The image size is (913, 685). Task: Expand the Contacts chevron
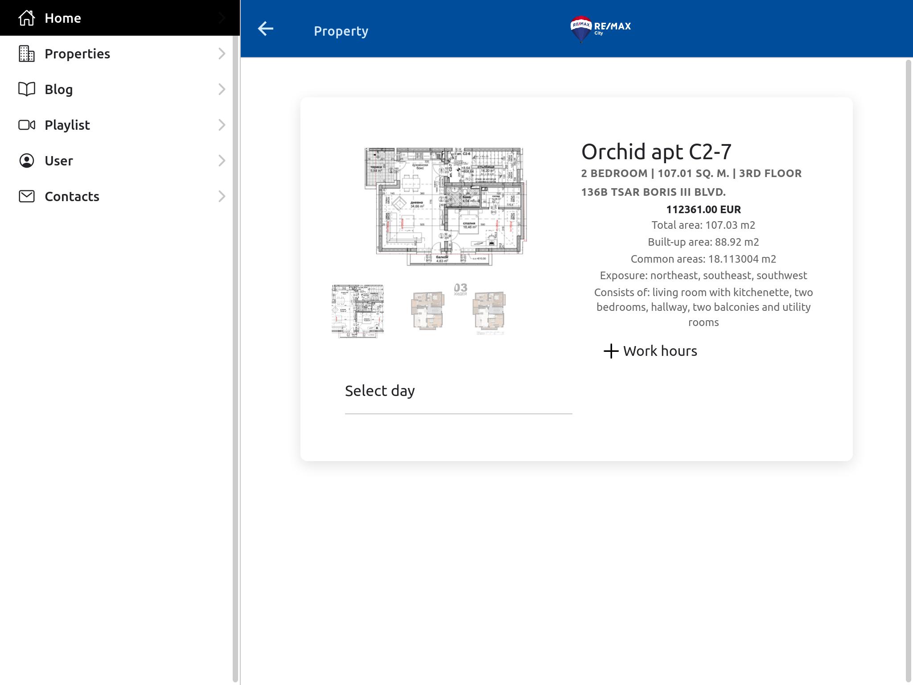coord(222,196)
